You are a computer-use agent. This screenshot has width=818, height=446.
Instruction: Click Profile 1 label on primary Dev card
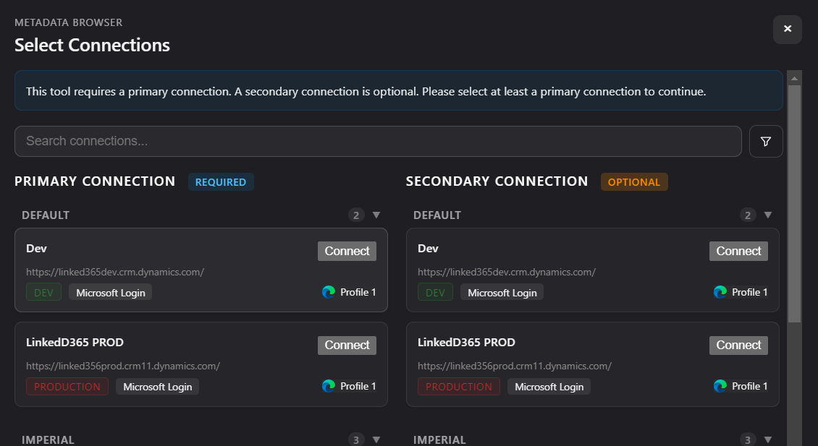[x=358, y=292]
